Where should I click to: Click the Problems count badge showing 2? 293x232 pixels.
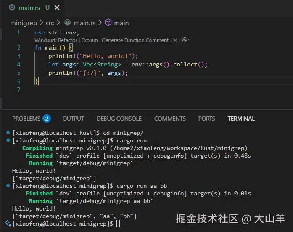[x=47, y=119]
